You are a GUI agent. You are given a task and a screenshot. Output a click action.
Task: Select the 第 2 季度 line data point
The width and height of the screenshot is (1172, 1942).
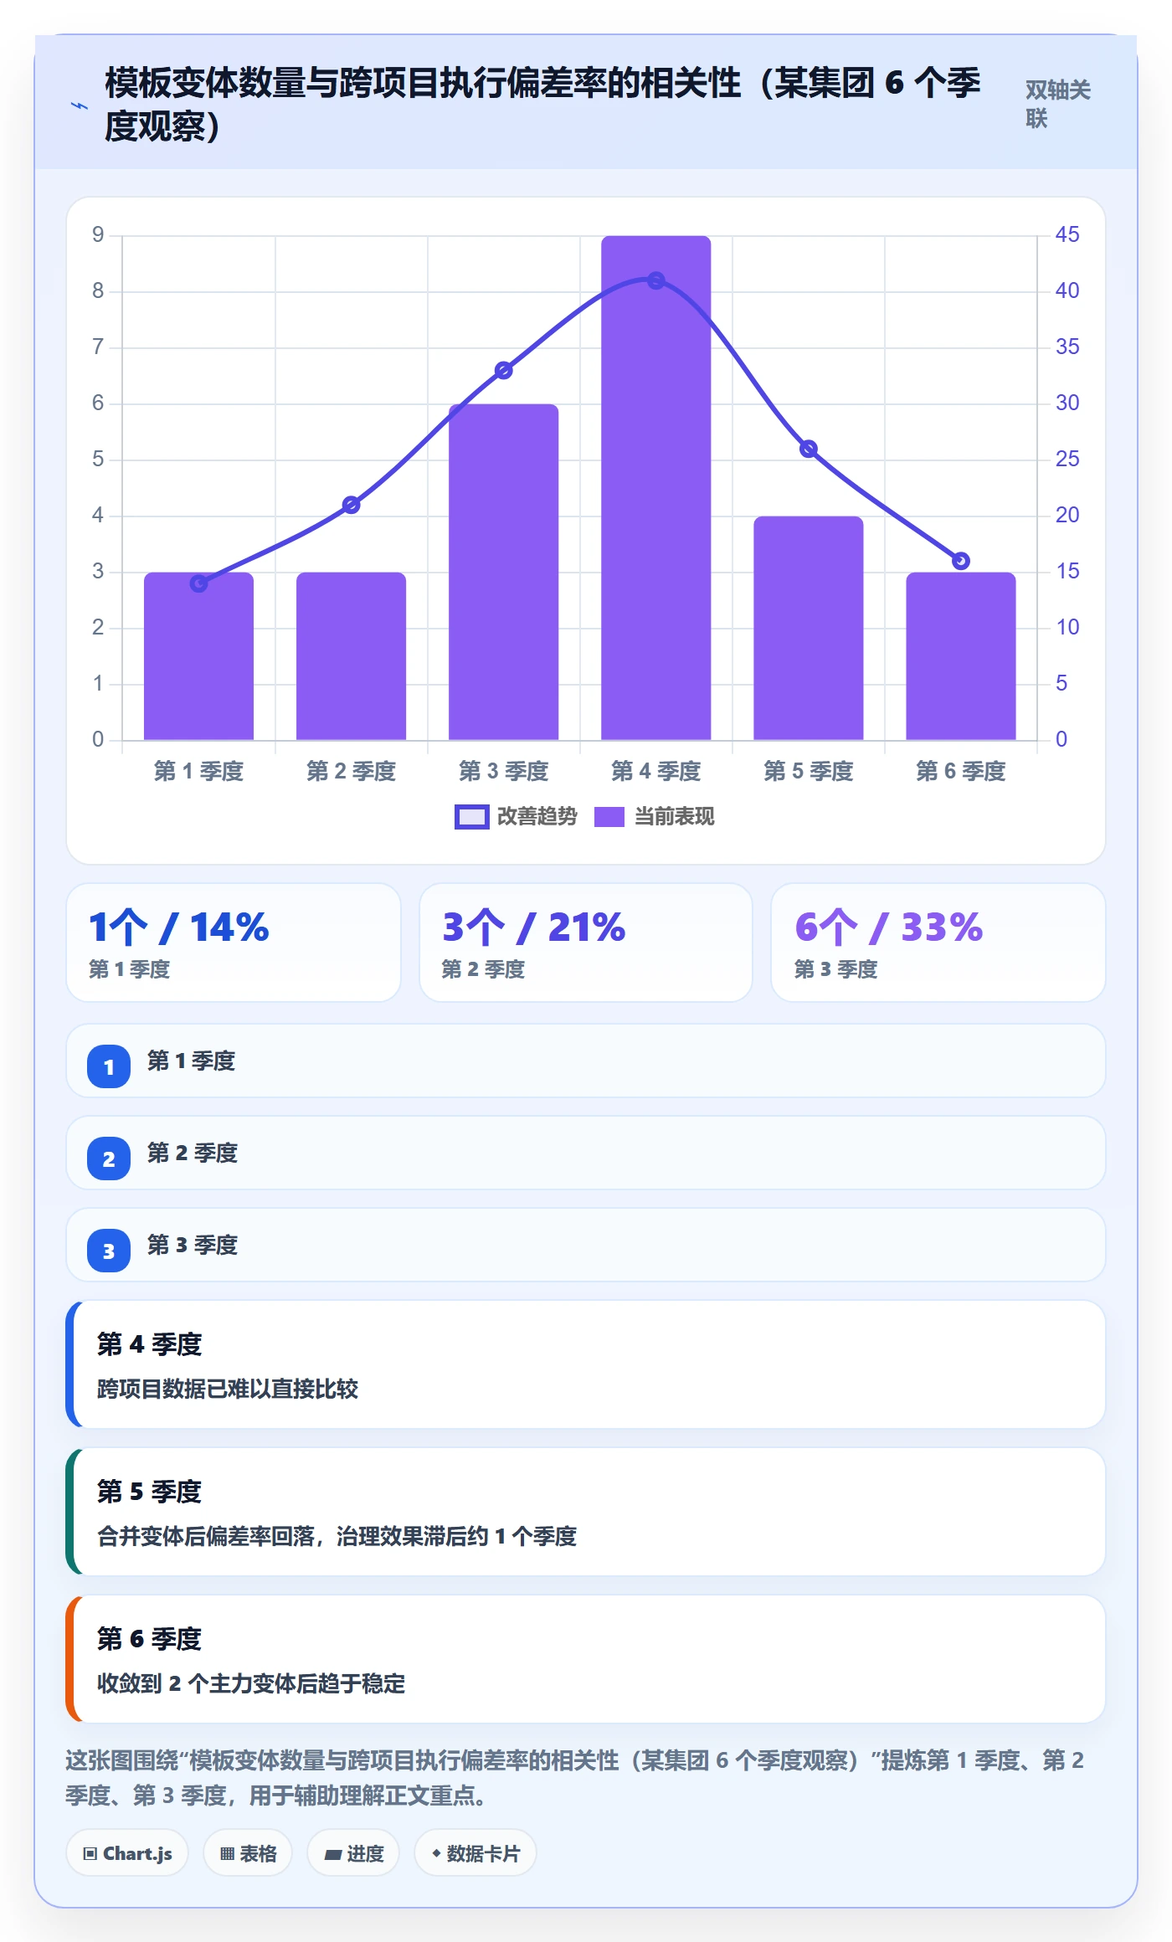(x=352, y=505)
